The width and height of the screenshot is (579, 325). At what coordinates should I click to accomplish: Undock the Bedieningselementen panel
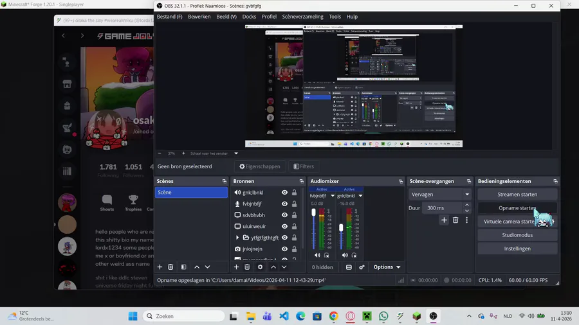click(x=555, y=181)
